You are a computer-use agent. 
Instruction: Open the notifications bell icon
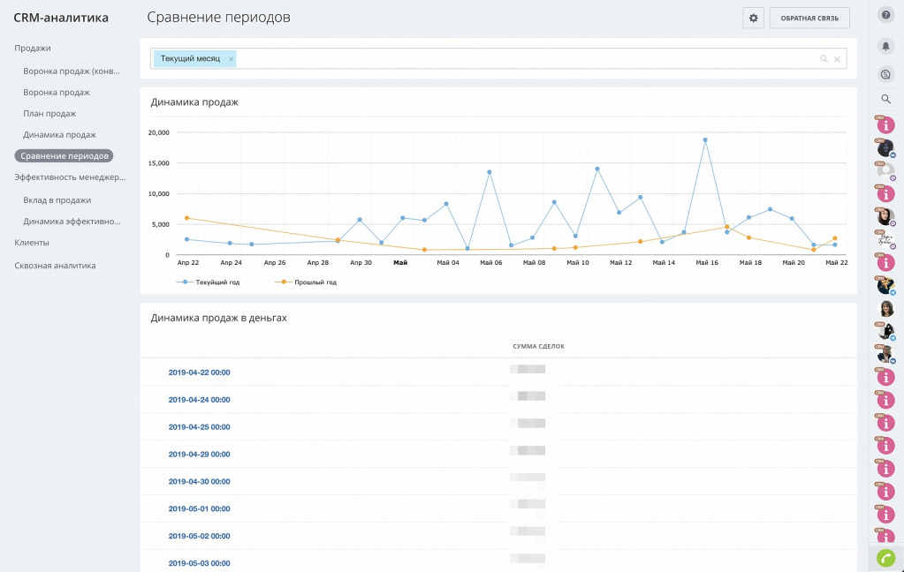point(886,46)
